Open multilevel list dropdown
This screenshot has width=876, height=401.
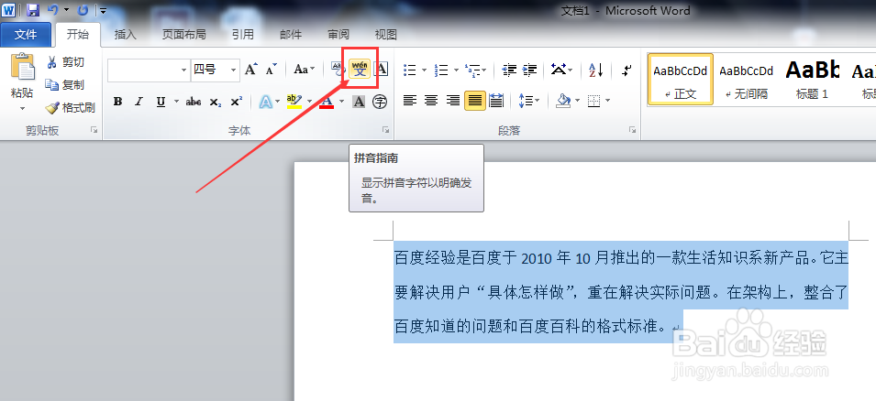(x=475, y=70)
